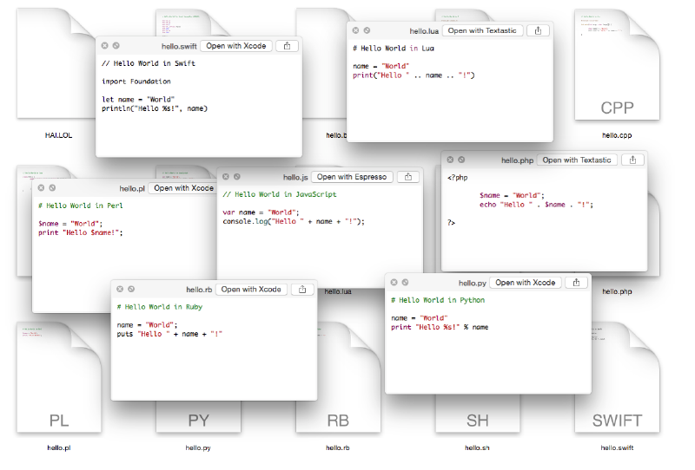Click the share icon in hello.php preview
Viewport: 695px width, 470px height.
(634, 160)
